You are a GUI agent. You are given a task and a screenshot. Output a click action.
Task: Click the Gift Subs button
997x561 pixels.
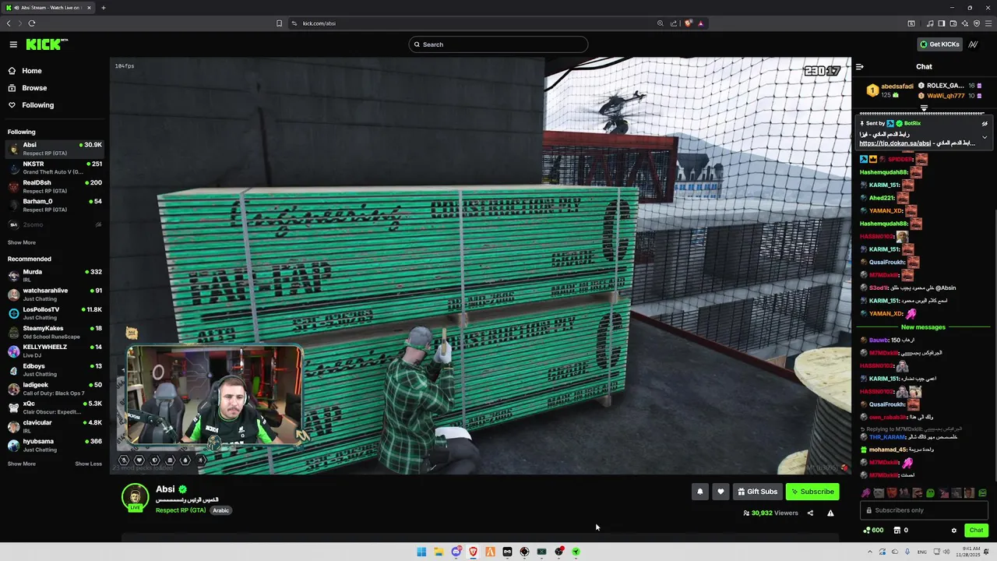pos(757,492)
